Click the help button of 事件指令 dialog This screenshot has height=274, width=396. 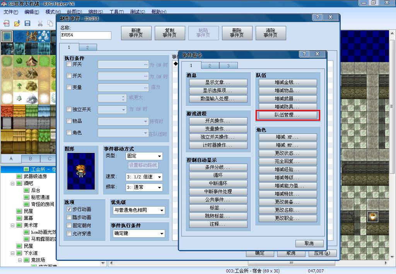[x=304, y=54]
